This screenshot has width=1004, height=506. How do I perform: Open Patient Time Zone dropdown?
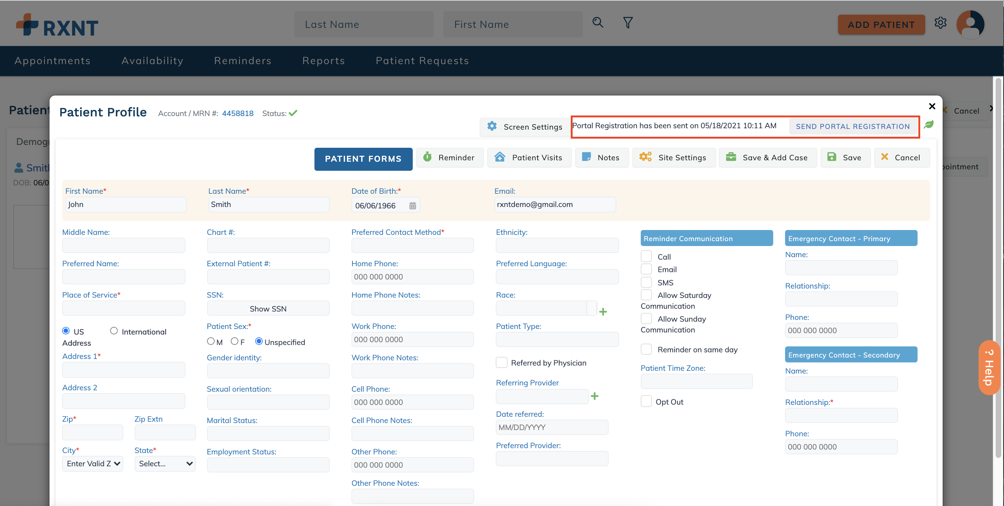pyautogui.click(x=696, y=381)
